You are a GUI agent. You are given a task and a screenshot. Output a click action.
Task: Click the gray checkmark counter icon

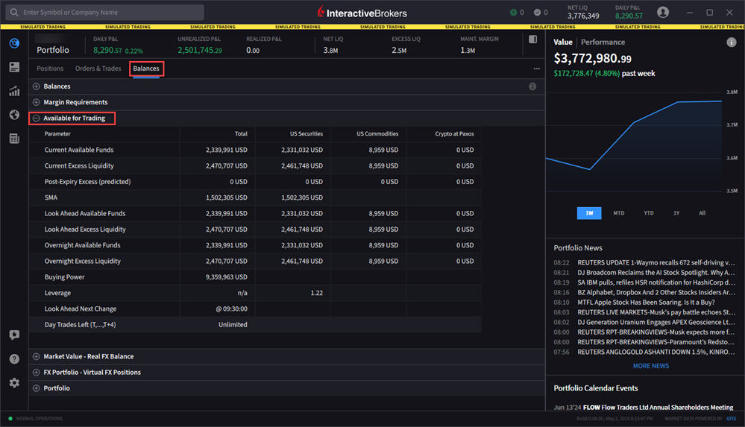538,13
